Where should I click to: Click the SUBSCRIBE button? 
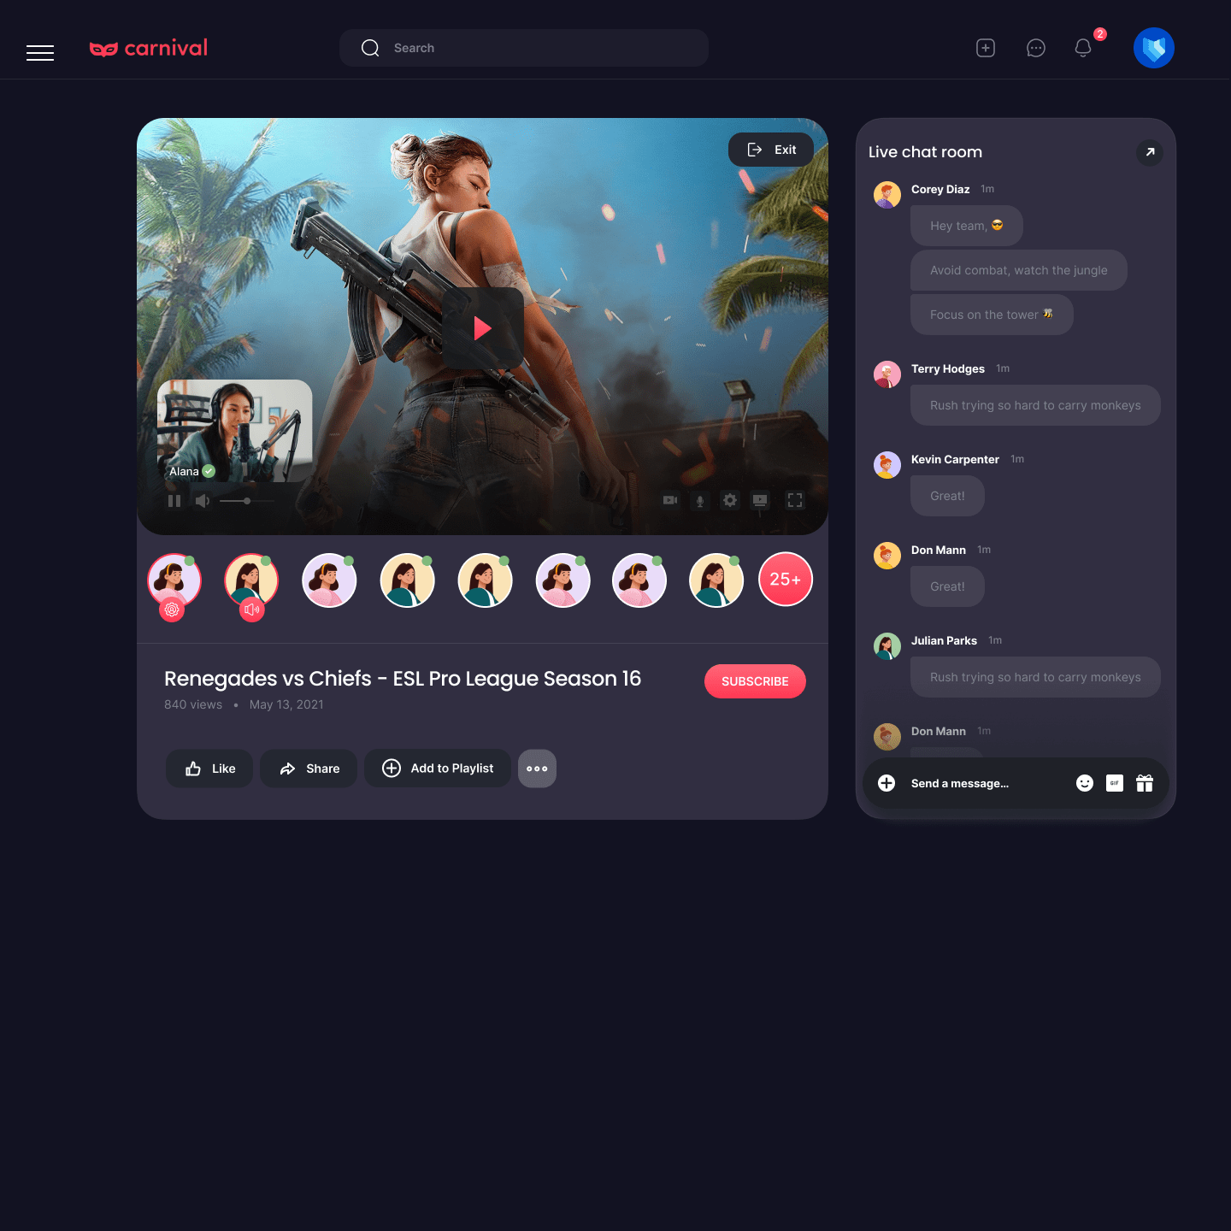(x=755, y=681)
